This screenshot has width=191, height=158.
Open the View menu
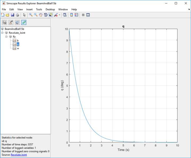20,9
